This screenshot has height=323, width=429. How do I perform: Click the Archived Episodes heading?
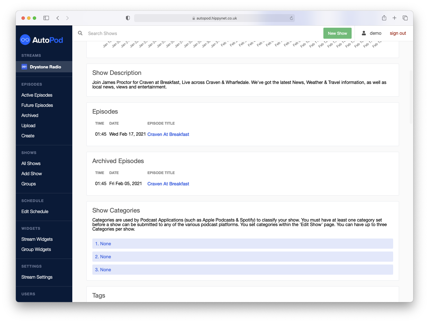[x=118, y=161]
